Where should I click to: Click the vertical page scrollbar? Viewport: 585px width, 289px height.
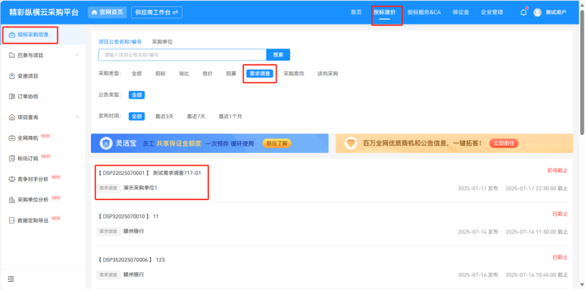(x=582, y=71)
